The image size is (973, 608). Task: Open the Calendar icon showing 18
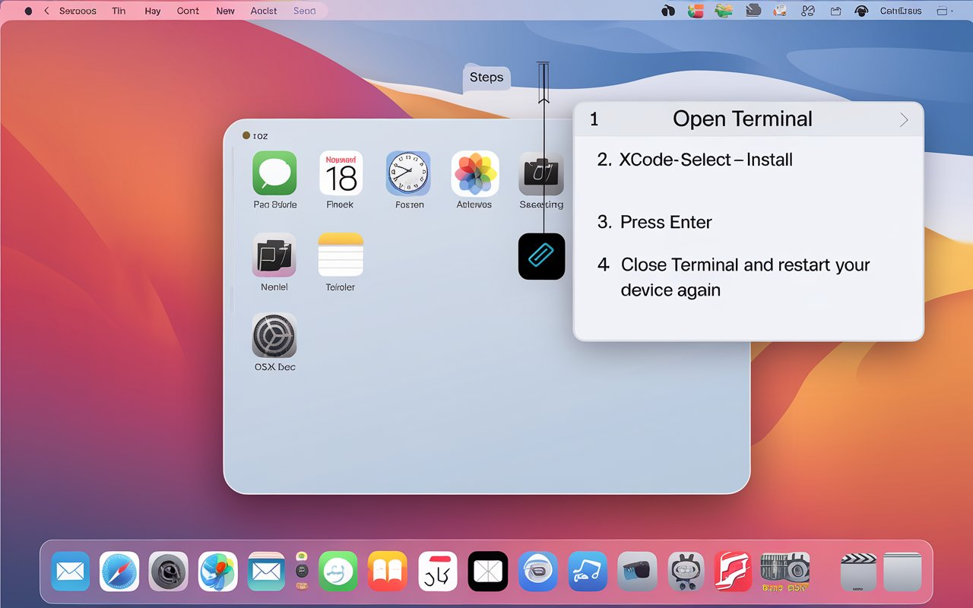pyautogui.click(x=341, y=173)
